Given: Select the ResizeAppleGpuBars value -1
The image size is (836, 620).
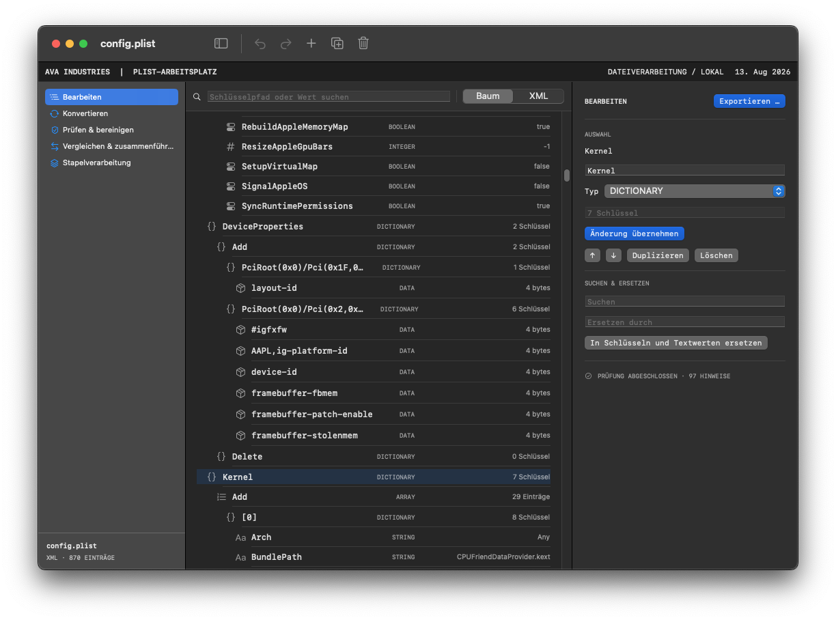Looking at the screenshot, I should pos(546,147).
